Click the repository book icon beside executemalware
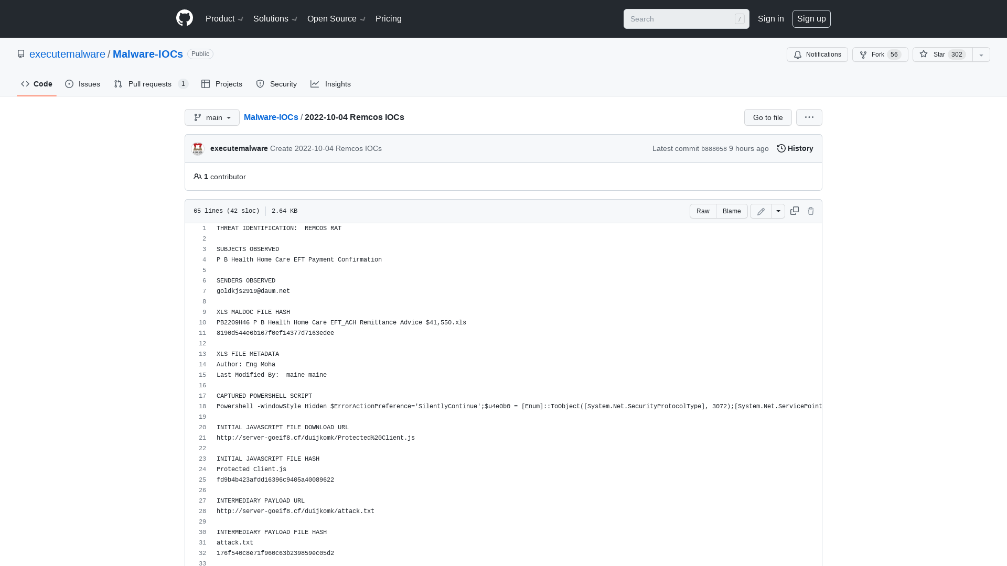 21,53
